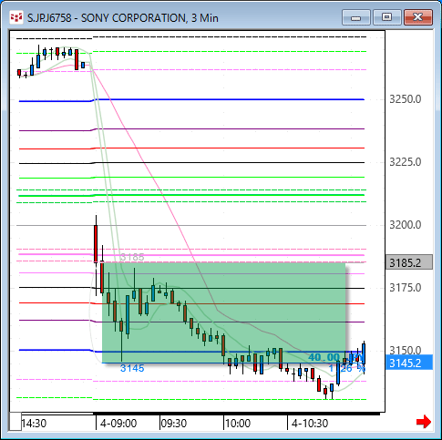
Task: Click the 3185 label atop green rectangle
Action: [132, 257]
